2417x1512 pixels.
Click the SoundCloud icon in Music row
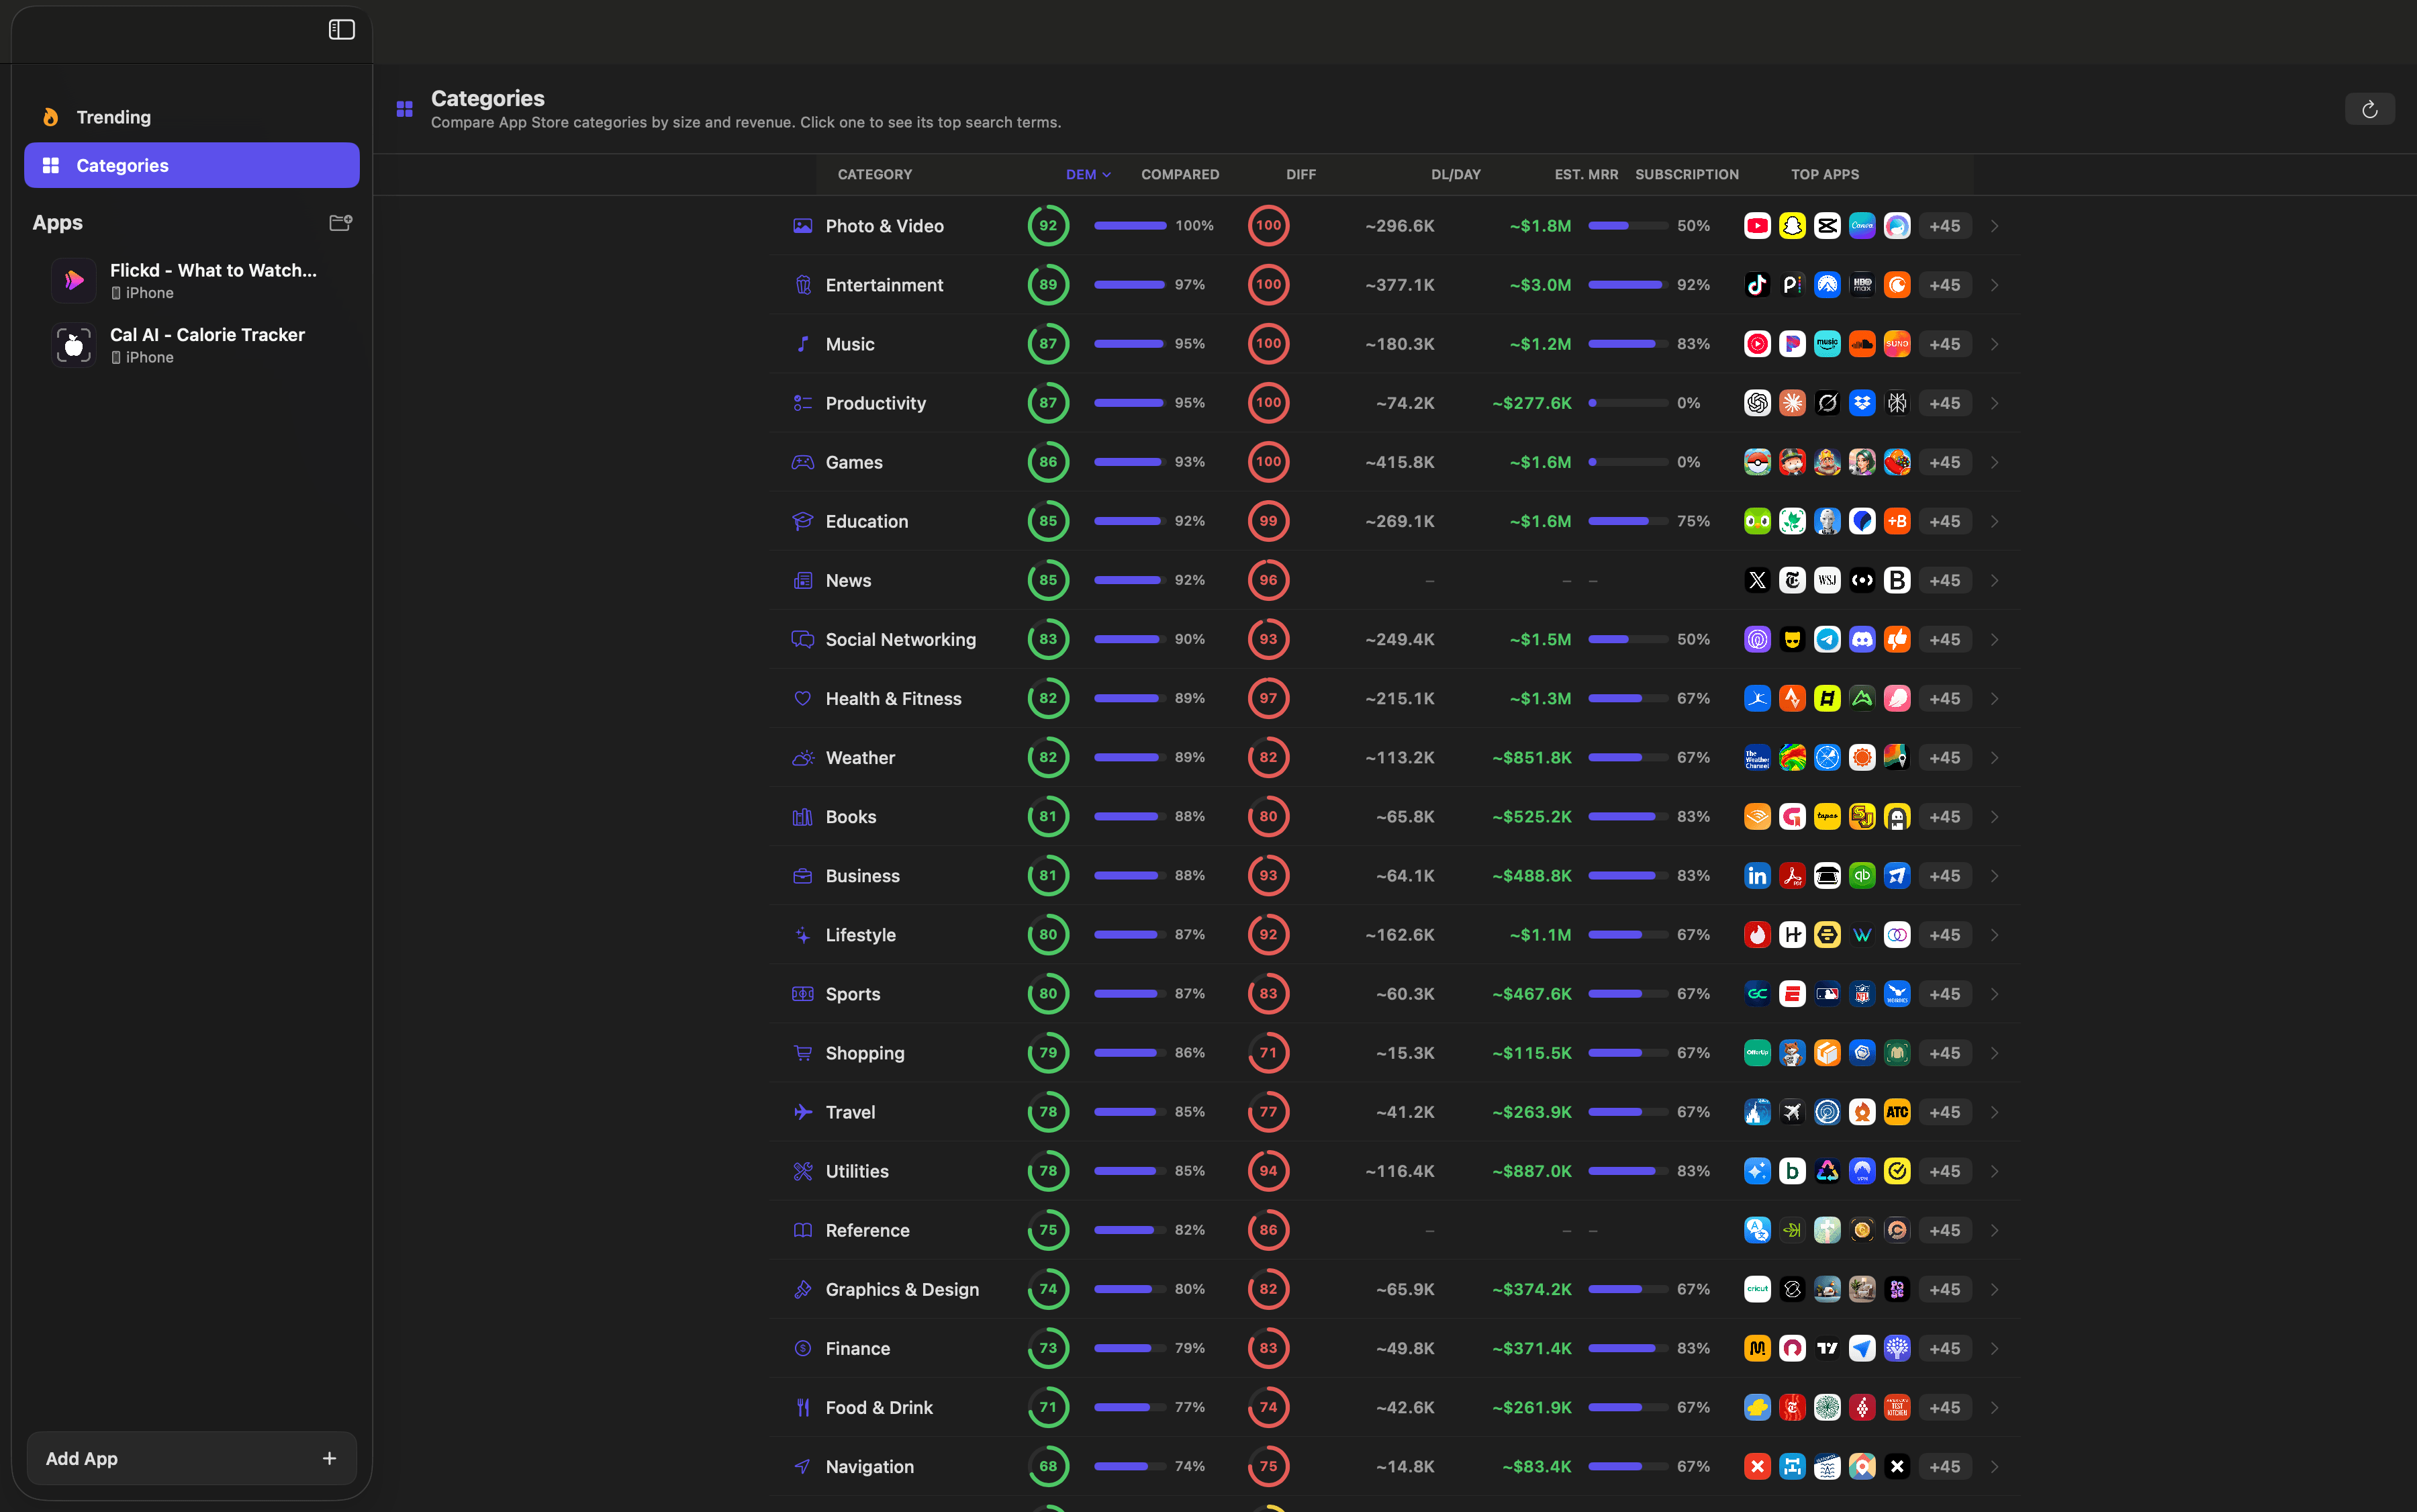tap(1862, 344)
